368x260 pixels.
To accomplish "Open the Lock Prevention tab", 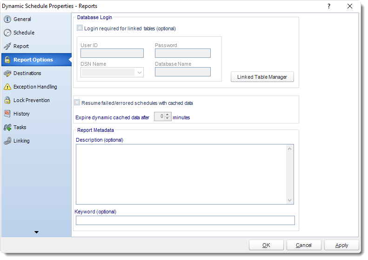I will point(36,100).
